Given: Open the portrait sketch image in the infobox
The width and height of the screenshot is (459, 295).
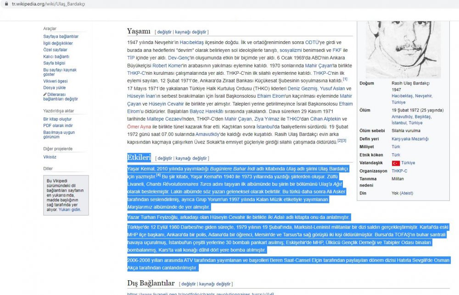Looking at the screenshot, I should pos(403,49).
